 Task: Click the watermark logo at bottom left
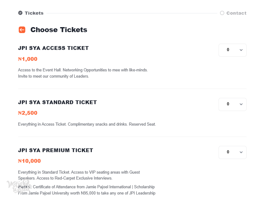pos(19,186)
